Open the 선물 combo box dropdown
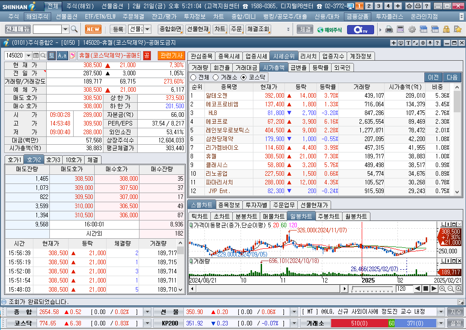The width and height of the screenshot is (466, 330). tap(147, 29)
